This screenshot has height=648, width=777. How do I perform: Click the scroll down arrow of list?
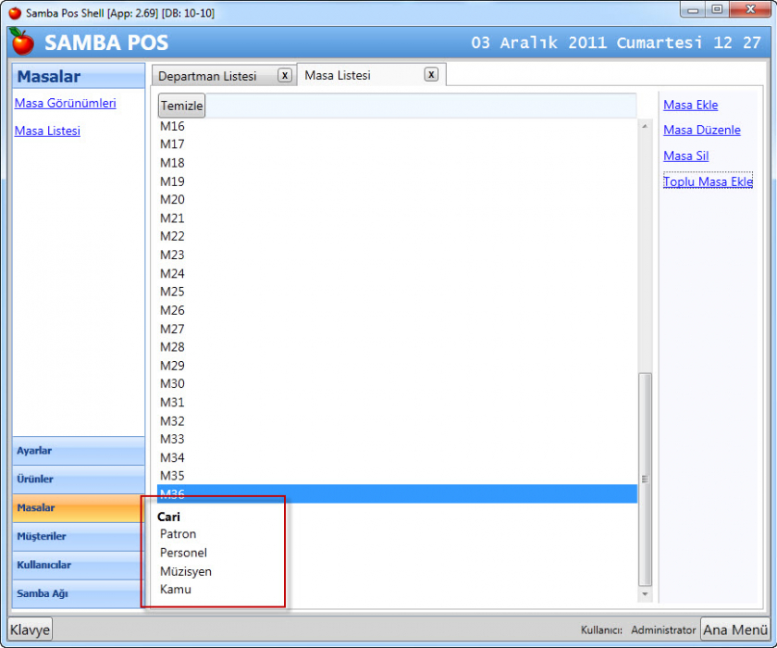coord(645,594)
